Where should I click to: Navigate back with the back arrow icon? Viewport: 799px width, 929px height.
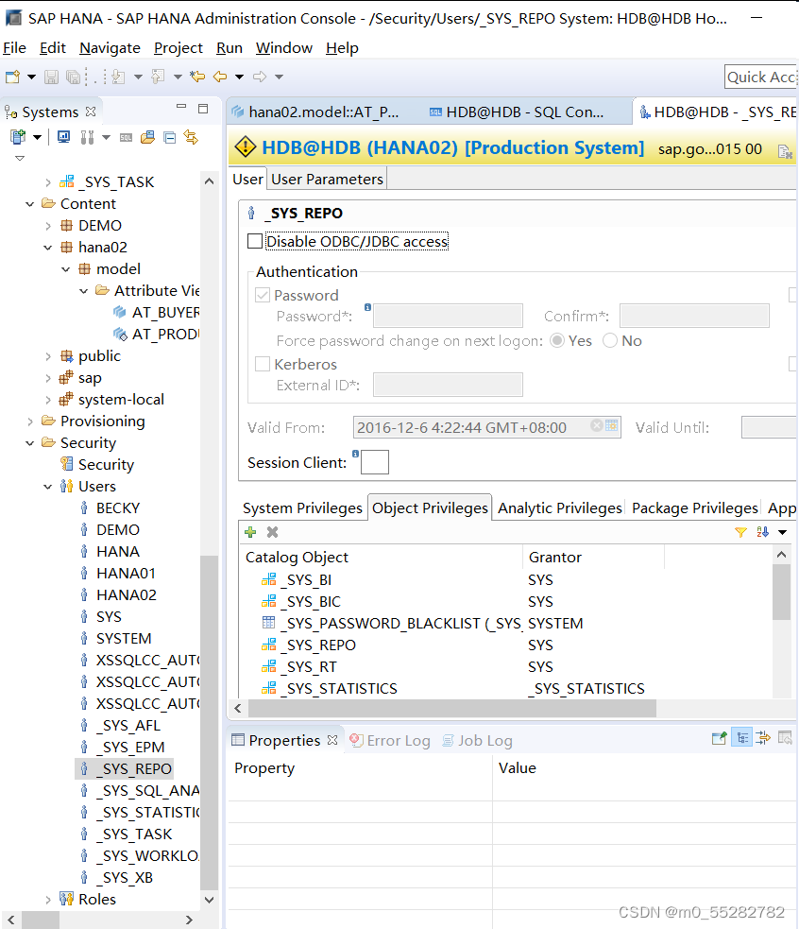point(219,77)
